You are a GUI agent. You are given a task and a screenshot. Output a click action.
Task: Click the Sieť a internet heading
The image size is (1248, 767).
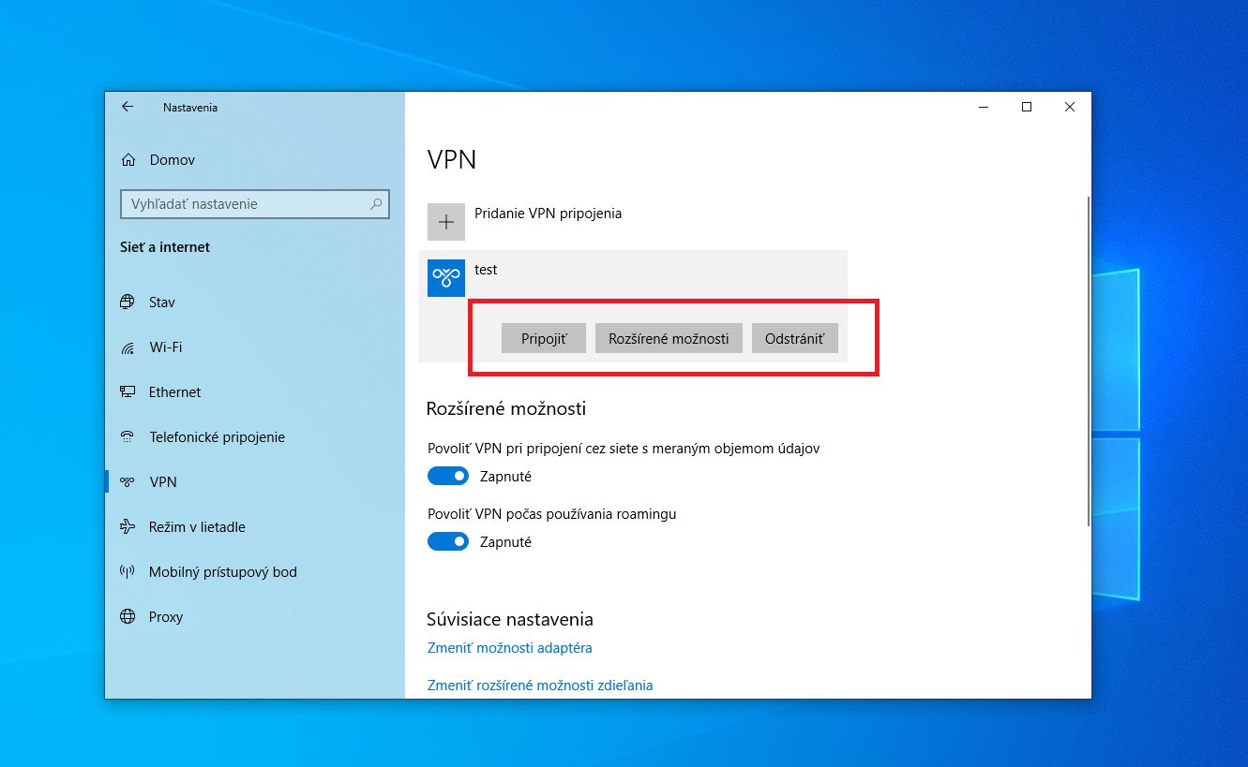point(165,247)
